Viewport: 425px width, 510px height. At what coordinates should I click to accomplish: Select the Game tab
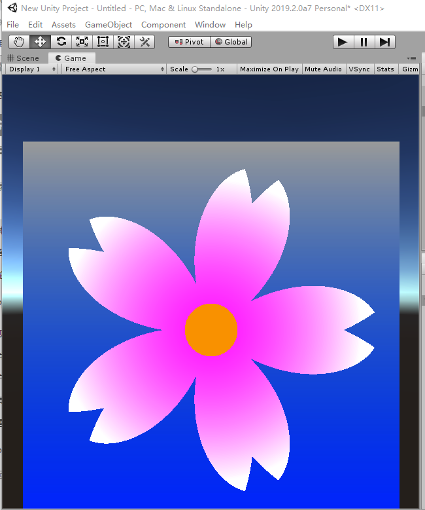pyautogui.click(x=71, y=58)
